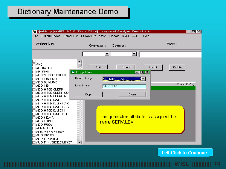
Task: Click the New Name text field
Action: point(124,86)
